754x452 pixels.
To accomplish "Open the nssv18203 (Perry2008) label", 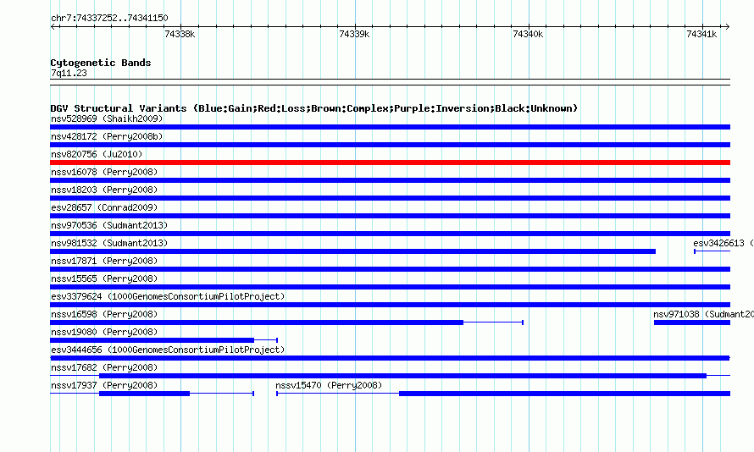I will point(104,190).
